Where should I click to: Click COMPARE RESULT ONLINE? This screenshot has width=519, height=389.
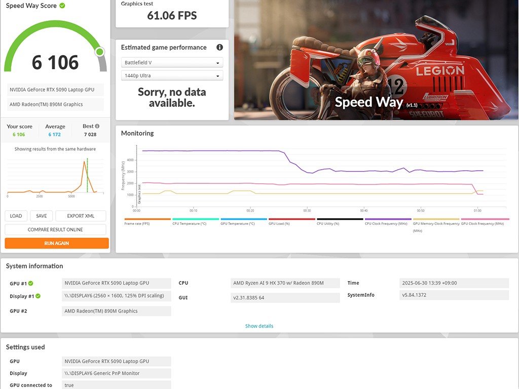55,229
